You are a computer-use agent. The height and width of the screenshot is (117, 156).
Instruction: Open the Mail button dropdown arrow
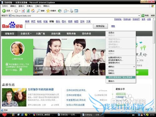[68, 11]
